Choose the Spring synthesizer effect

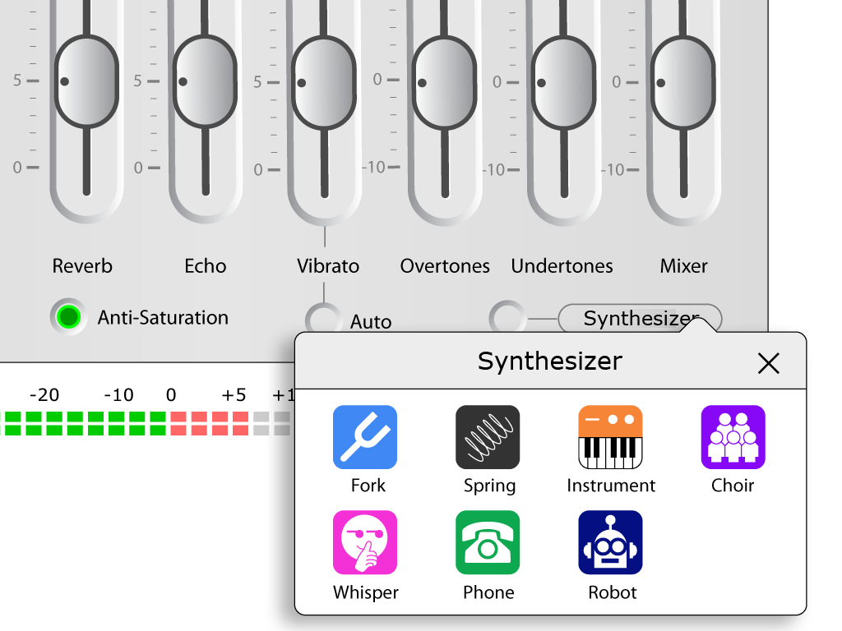tap(488, 437)
